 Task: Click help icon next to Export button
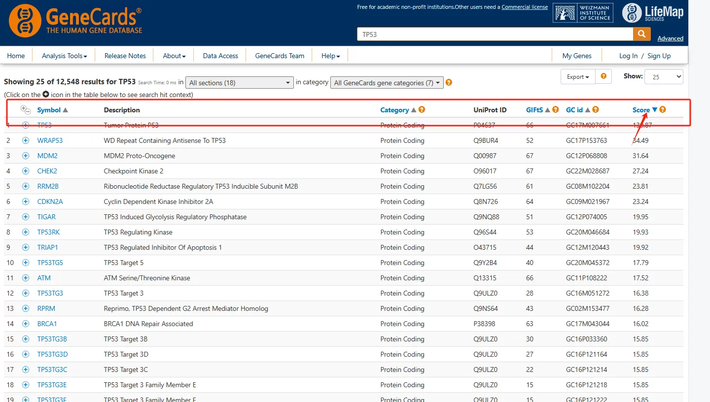(x=603, y=76)
